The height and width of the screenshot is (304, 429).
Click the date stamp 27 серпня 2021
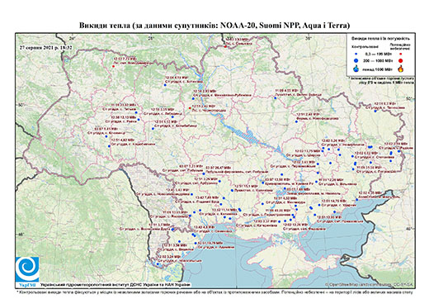tap(45, 47)
